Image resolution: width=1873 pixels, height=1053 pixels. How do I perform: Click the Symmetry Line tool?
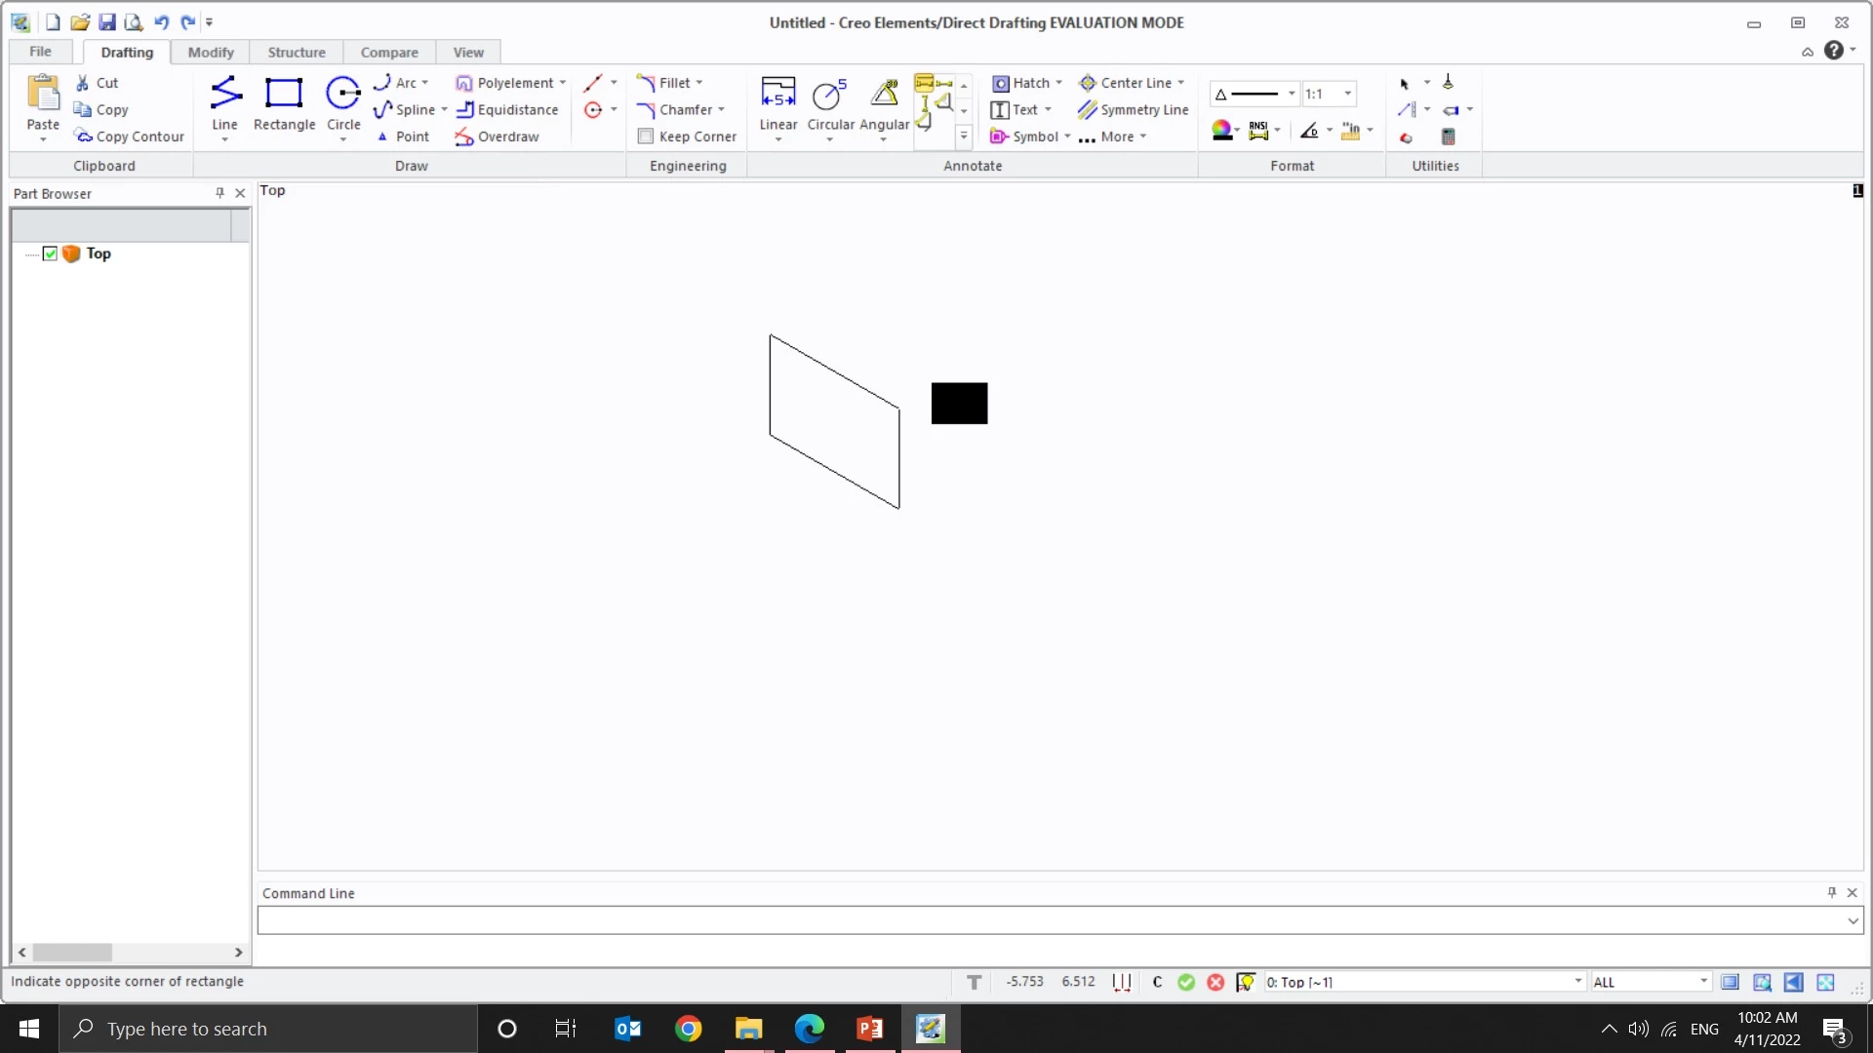coord(1133,110)
